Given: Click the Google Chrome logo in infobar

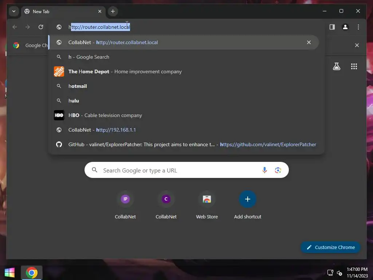Looking at the screenshot, I should tap(16, 45).
